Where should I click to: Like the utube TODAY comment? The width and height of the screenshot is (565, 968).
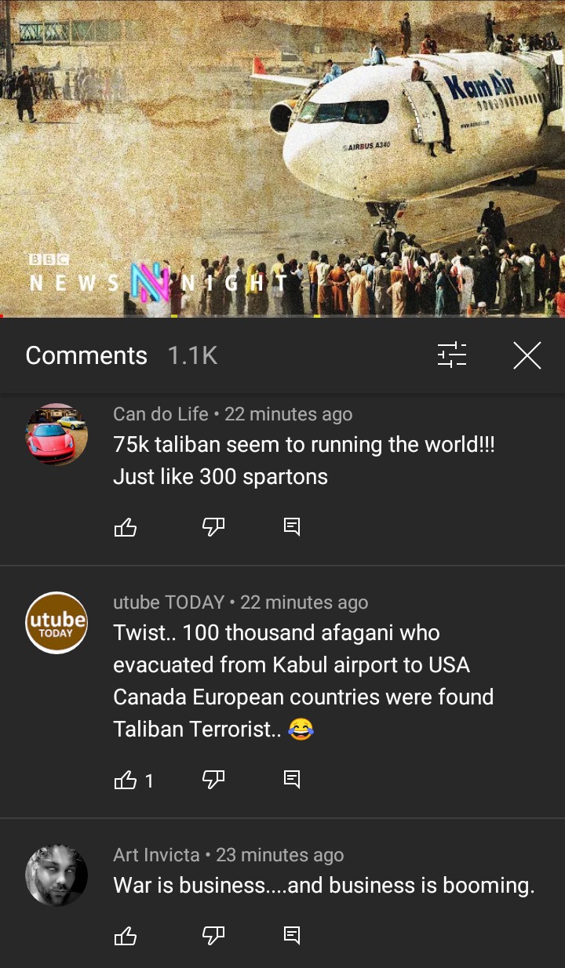click(126, 780)
